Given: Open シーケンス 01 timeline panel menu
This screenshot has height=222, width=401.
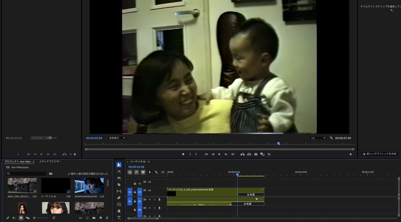Looking at the screenshot, I should (x=148, y=162).
